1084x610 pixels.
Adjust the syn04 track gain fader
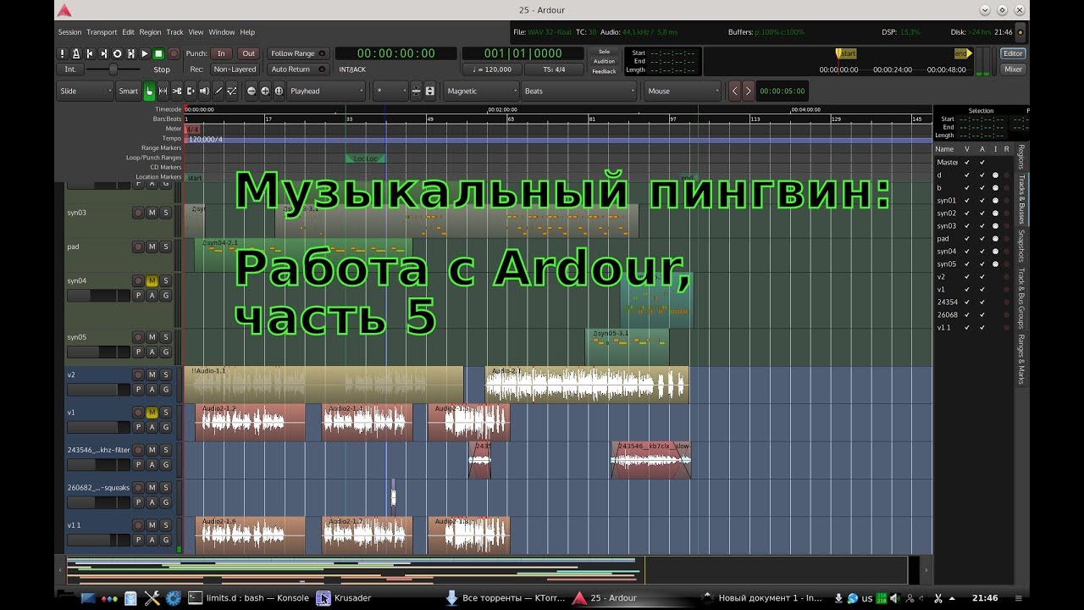point(98,296)
